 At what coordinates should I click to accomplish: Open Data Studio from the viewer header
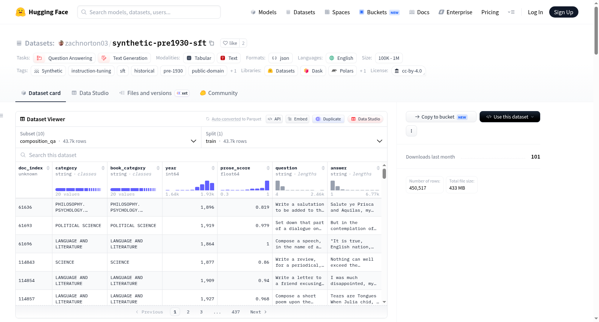pos(365,119)
